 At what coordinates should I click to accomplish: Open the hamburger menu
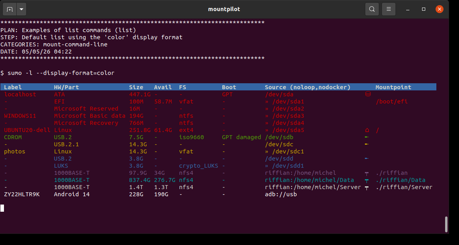point(389,9)
